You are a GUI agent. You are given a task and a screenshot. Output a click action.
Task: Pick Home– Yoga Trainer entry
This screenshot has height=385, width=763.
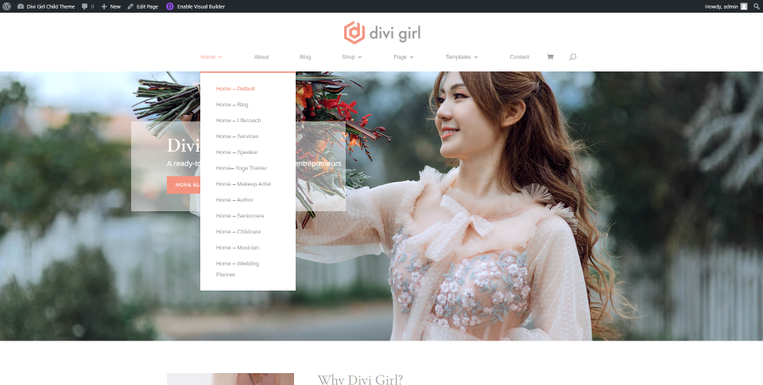(x=242, y=168)
